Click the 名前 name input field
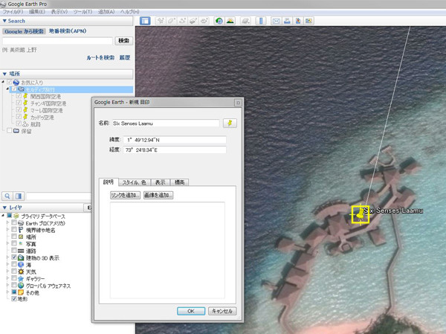The height and width of the screenshot is (334, 446). coord(166,123)
